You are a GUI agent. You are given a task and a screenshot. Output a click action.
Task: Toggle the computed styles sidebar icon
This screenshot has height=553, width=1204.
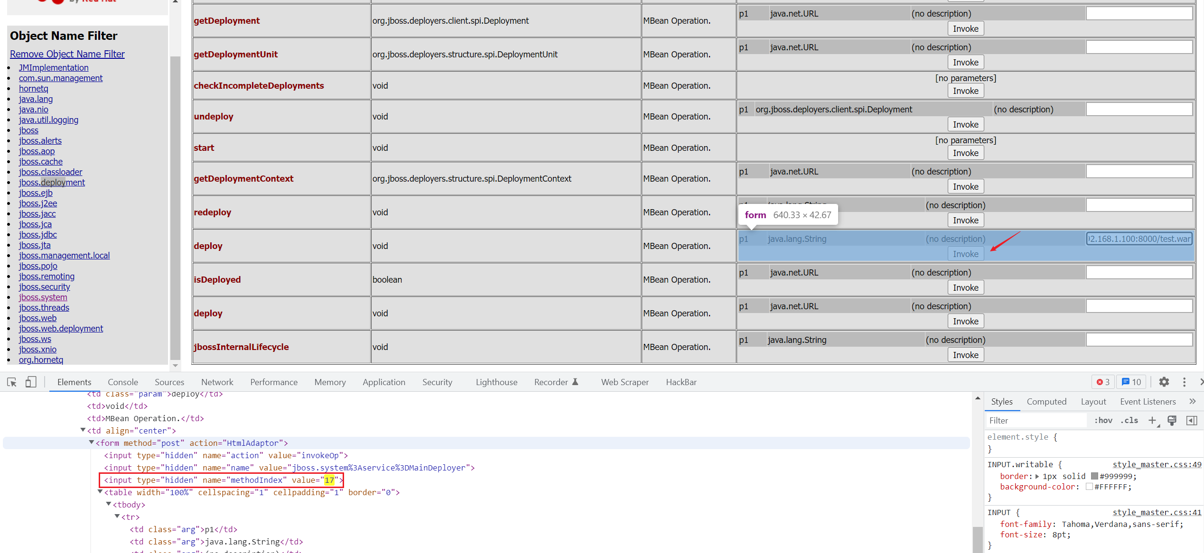[1191, 420]
